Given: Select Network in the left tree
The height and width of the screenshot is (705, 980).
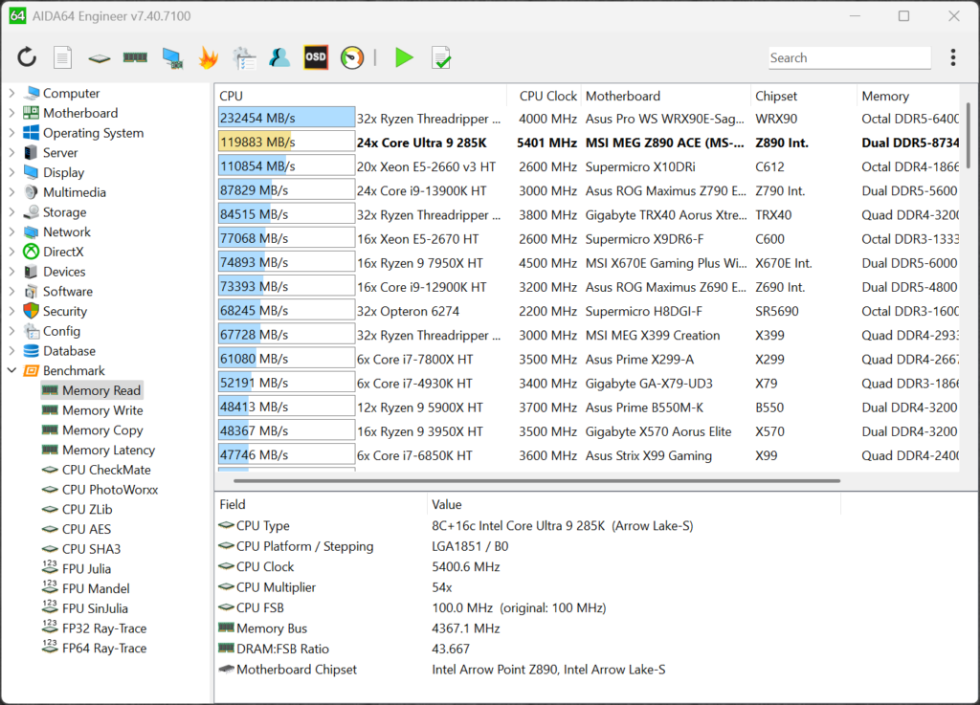Looking at the screenshot, I should click(67, 231).
